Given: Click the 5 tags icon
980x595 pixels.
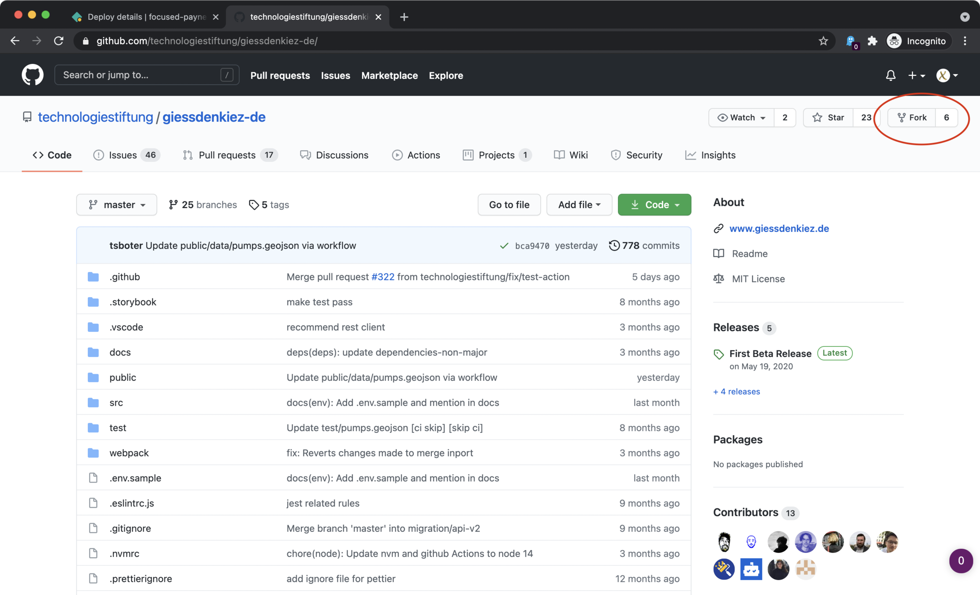Looking at the screenshot, I should tap(254, 205).
